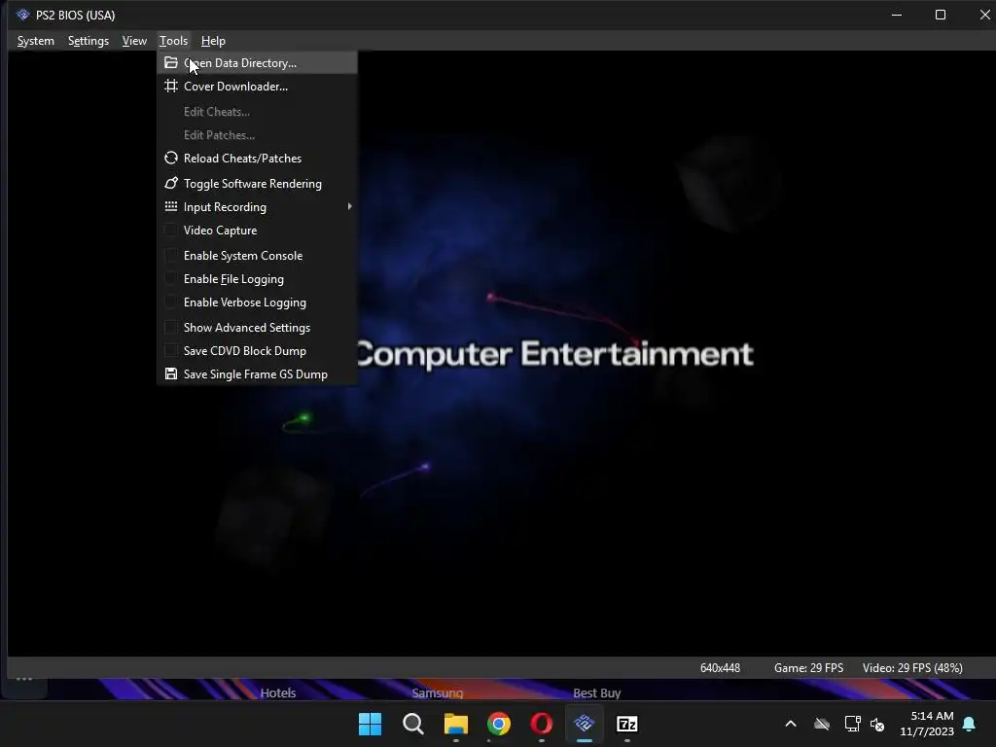The height and width of the screenshot is (747, 996).
Task: Open the System menu
Action: [x=36, y=41]
